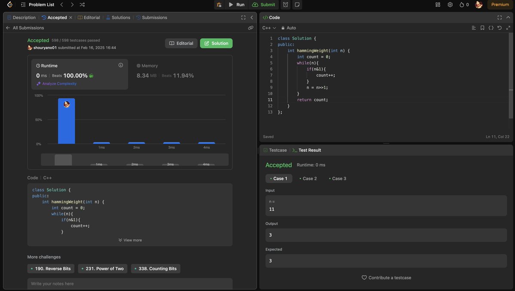The height and width of the screenshot is (291, 515).
Task: Switch to Editorial tab
Action: [89, 18]
